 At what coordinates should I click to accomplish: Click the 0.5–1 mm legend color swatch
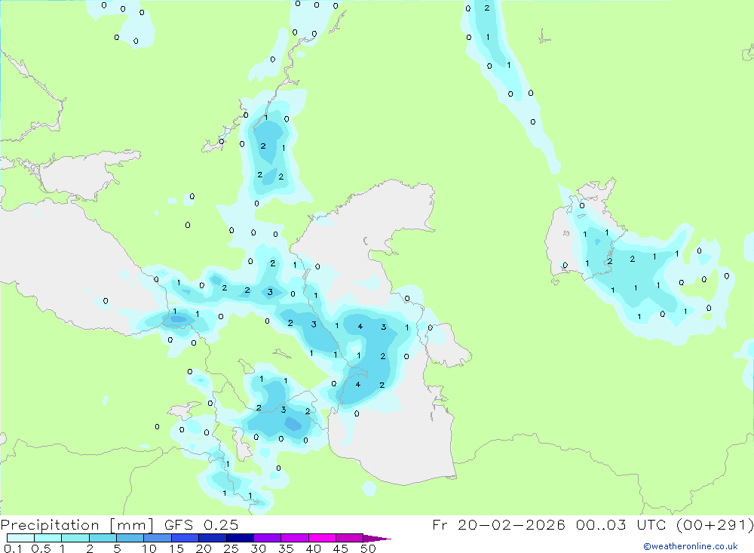[48, 538]
